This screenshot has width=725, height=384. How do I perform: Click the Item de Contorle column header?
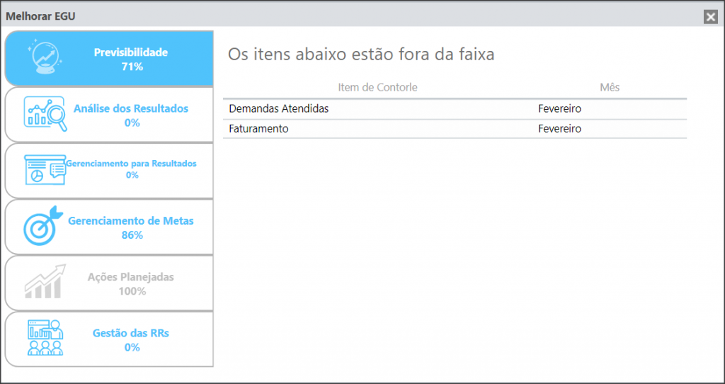point(378,87)
